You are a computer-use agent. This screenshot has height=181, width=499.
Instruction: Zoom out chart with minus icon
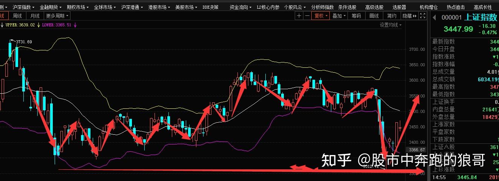[307, 16]
